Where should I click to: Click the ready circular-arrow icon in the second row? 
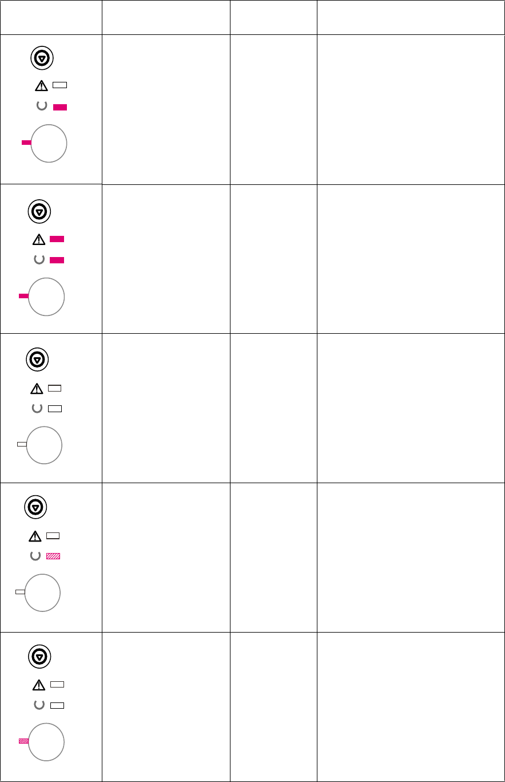pos(39,260)
